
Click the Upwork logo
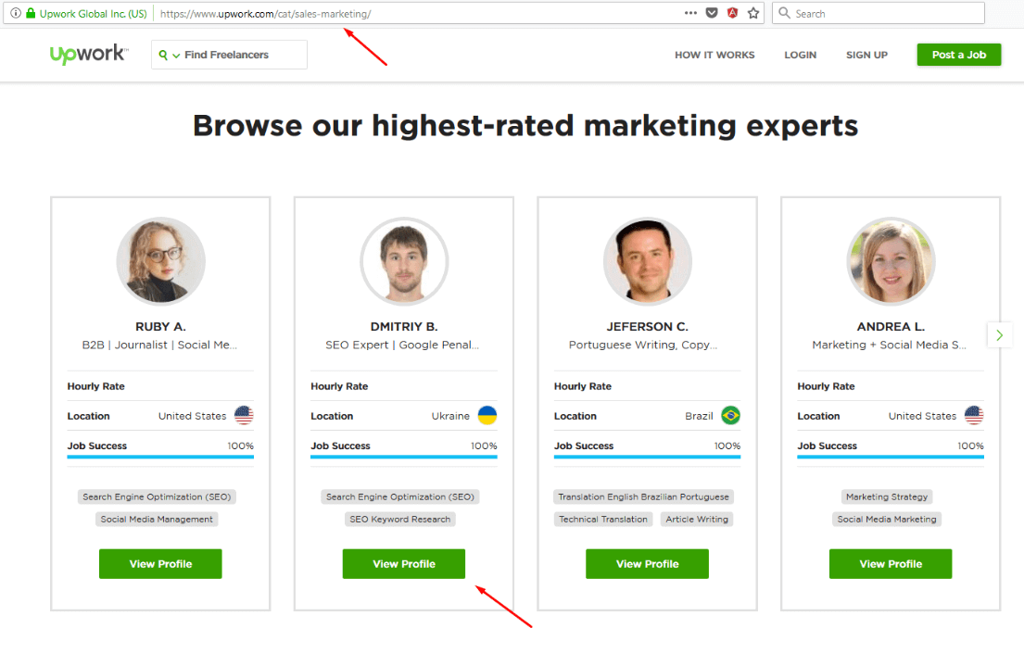click(x=89, y=55)
